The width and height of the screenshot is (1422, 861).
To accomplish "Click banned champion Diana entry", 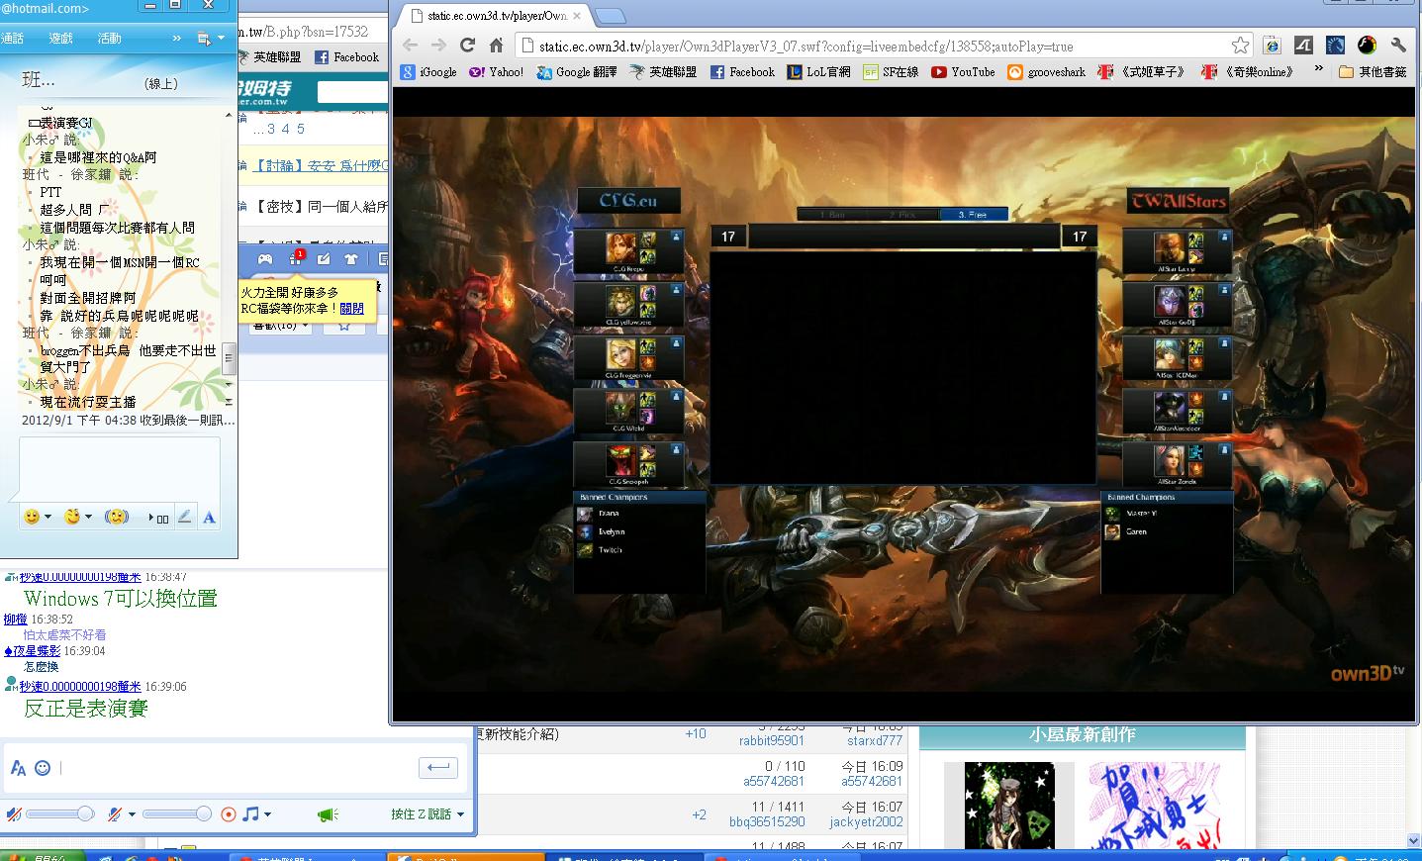I will coord(599,514).
